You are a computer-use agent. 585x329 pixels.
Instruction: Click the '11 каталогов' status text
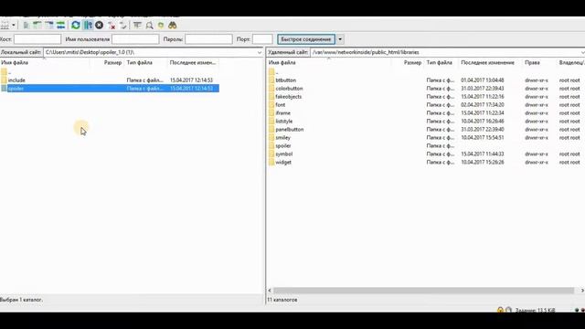282,300
